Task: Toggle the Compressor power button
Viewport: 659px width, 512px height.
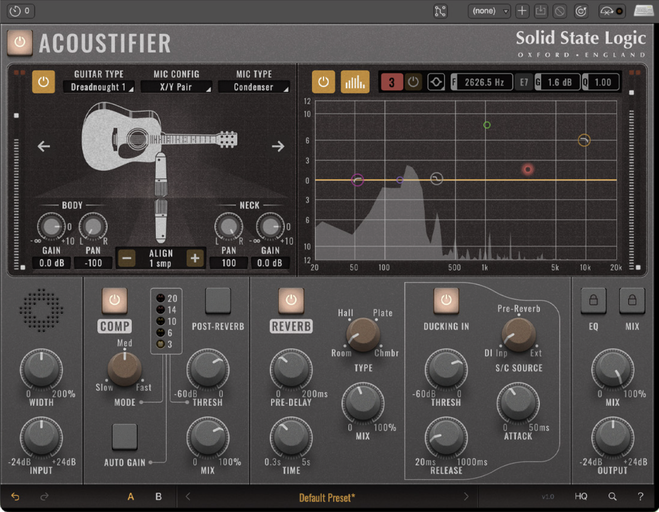Action: coord(114,300)
